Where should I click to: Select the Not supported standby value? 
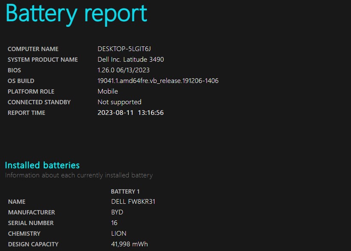(x=119, y=102)
